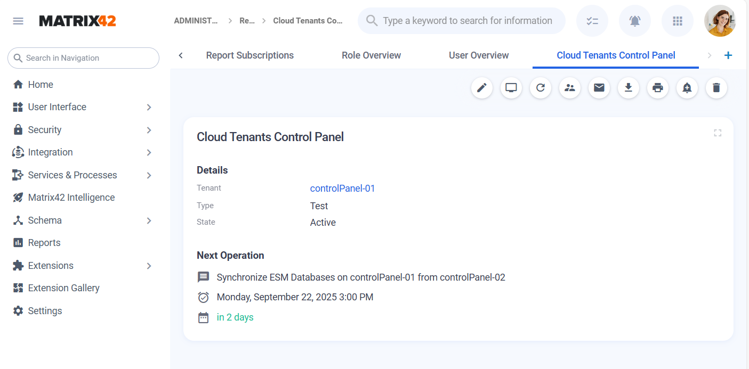Click Cloud Tenants Co... breadcrumb
The height and width of the screenshot is (369, 749).
(x=308, y=21)
